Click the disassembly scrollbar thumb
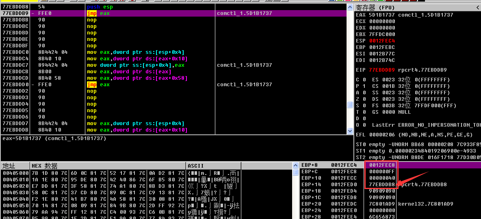 click(350, 104)
